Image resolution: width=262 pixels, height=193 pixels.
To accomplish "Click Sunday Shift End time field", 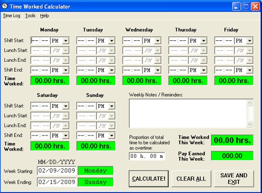I will 86,135.
